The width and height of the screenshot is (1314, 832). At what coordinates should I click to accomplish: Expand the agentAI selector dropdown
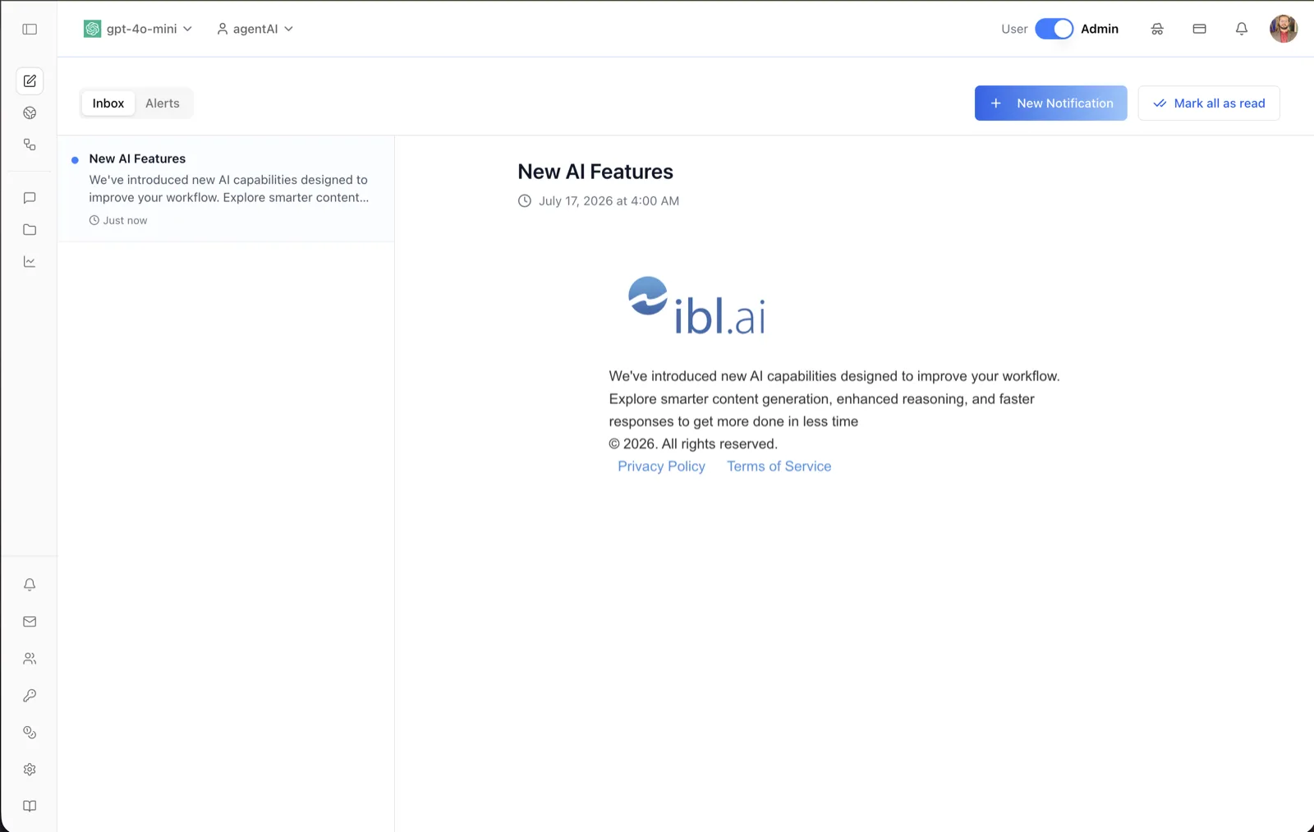[x=255, y=29]
